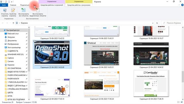Open the Explorer help question mark icon
Viewport: 184px width, 104px height.
tap(182, 5)
